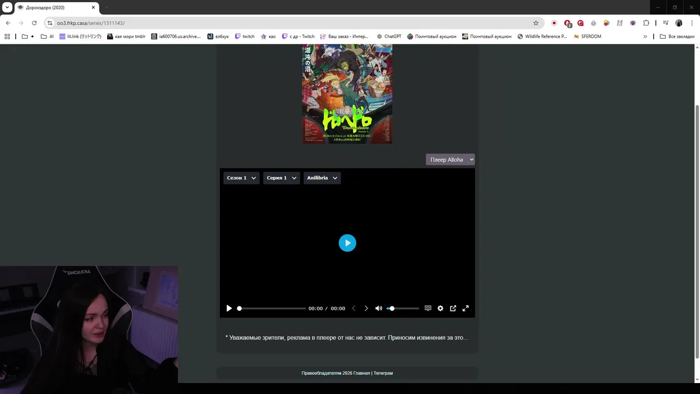The width and height of the screenshot is (700, 394).
Task: Open the media controls icon
Action: click(666, 23)
